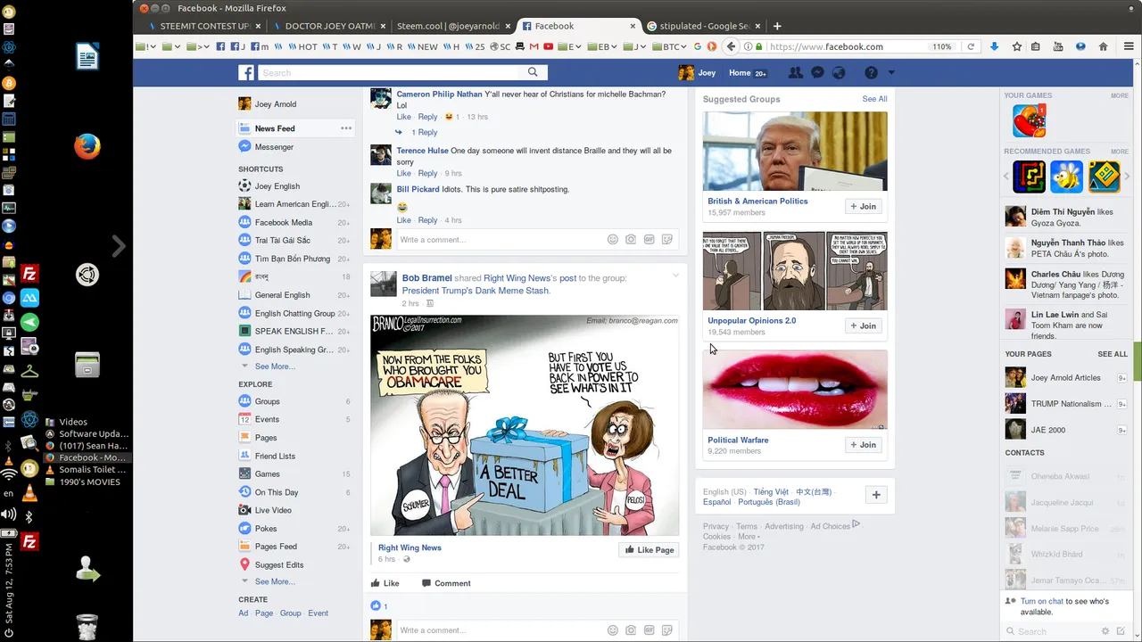Open LibreOffice Writer desktop icon

(87, 57)
